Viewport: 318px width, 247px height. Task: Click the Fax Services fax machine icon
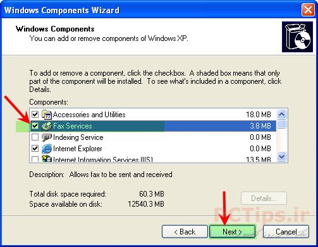point(47,126)
